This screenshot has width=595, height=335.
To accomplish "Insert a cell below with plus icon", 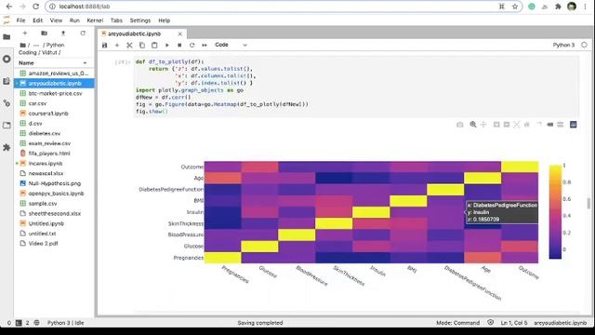I will (117, 46).
